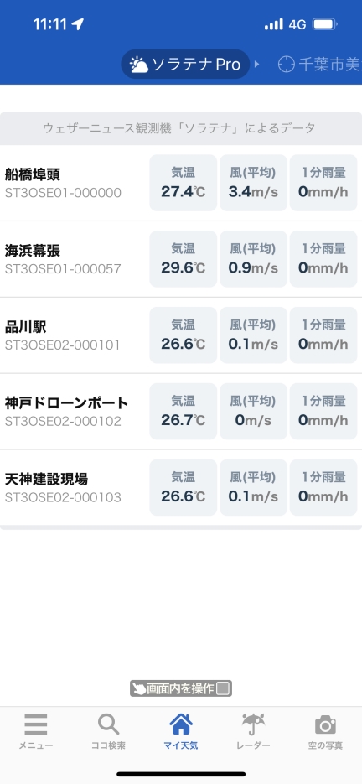Tap the location arrow in status bar
The height and width of the screenshot is (784, 362).
point(77,24)
